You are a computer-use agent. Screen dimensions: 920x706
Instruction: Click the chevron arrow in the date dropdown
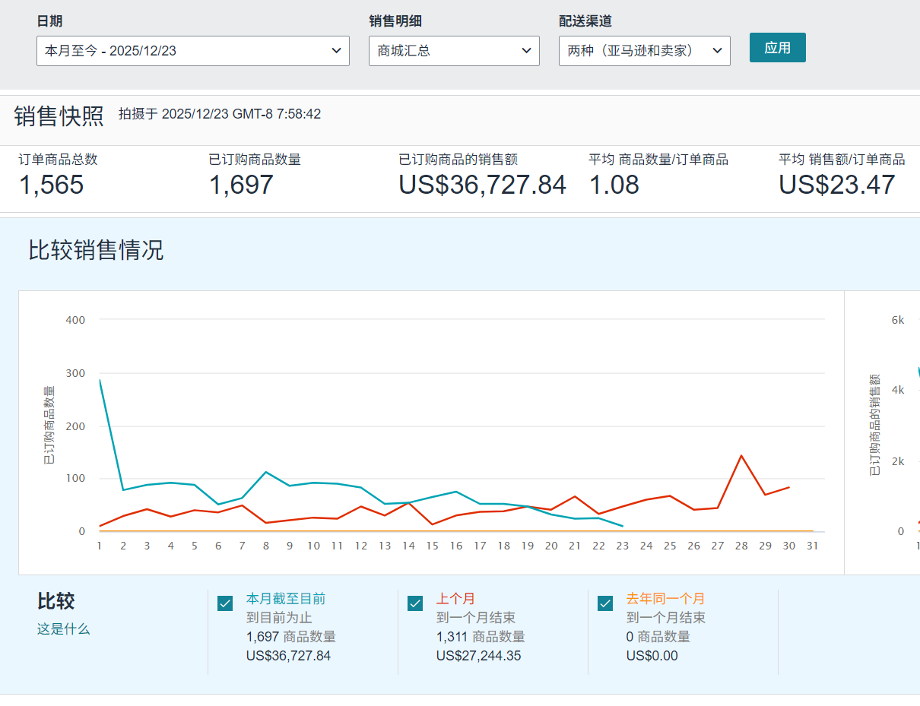336,51
